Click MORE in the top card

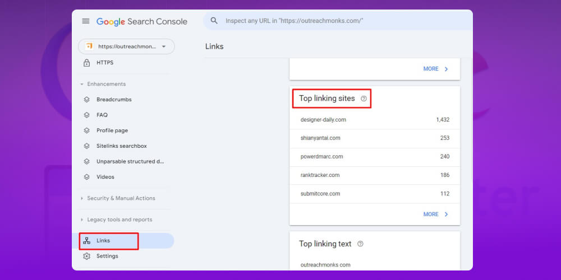coord(431,69)
